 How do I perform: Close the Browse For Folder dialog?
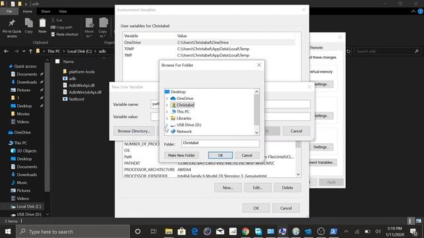point(259,65)
